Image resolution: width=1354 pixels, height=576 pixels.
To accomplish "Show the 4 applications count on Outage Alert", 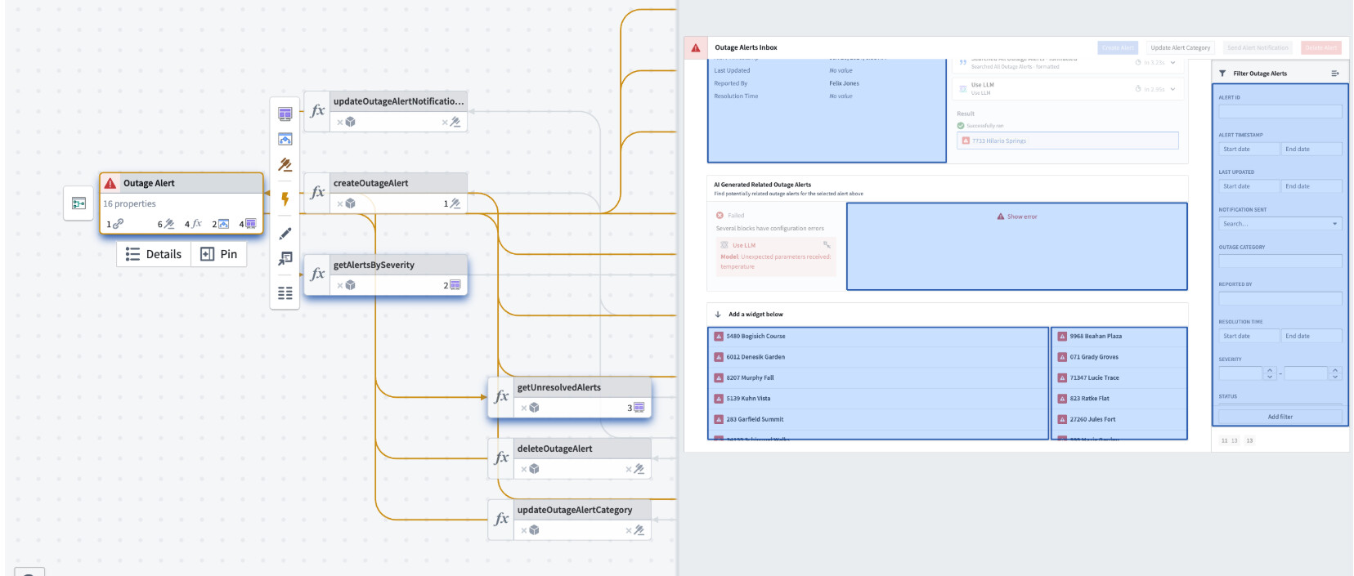I will [x=248, y=224].
